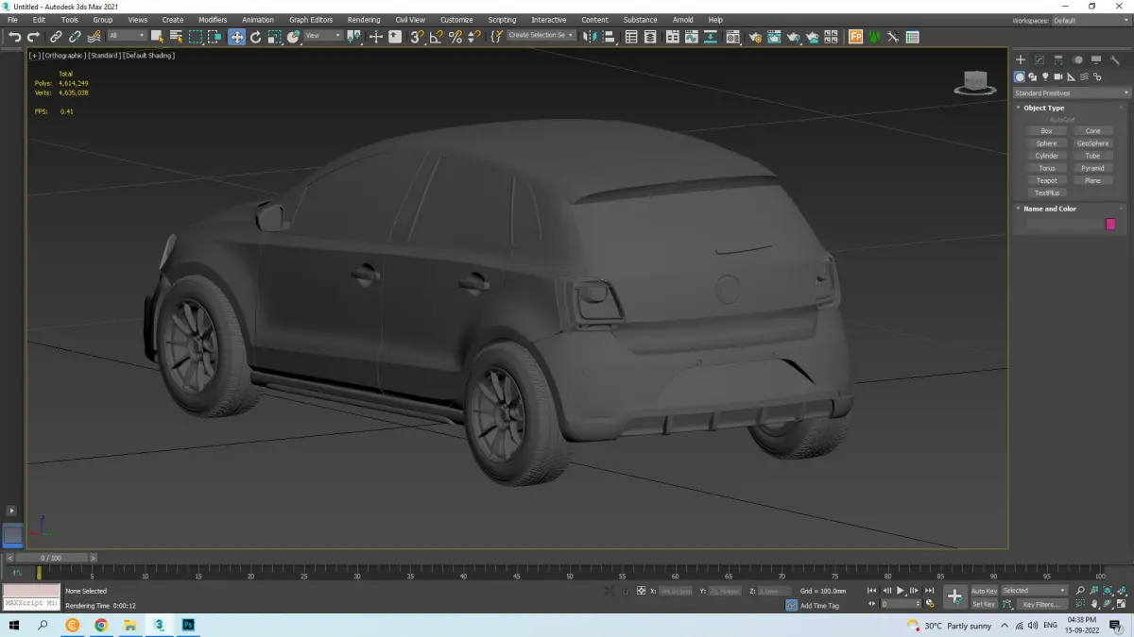Open the selection filter 'All' dropdown
Viewport: 1134px width, 637px height.
point(127,36)
